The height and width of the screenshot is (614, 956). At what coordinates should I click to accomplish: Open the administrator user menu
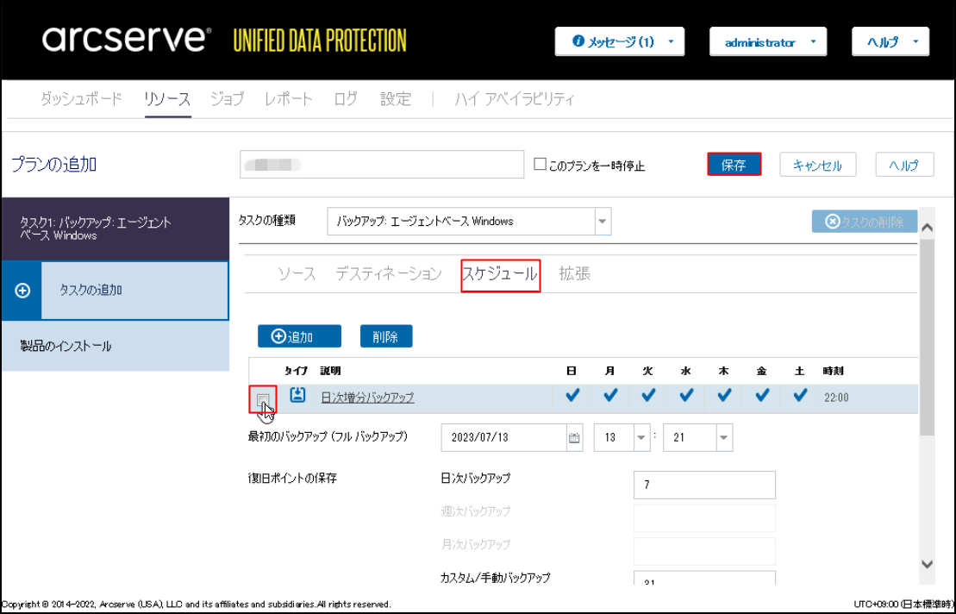click(x=767, y=41)
